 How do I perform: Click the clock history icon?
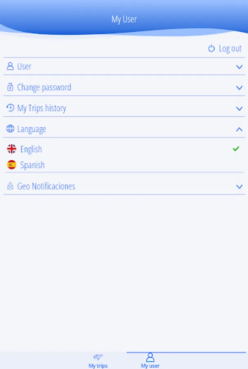10,108
